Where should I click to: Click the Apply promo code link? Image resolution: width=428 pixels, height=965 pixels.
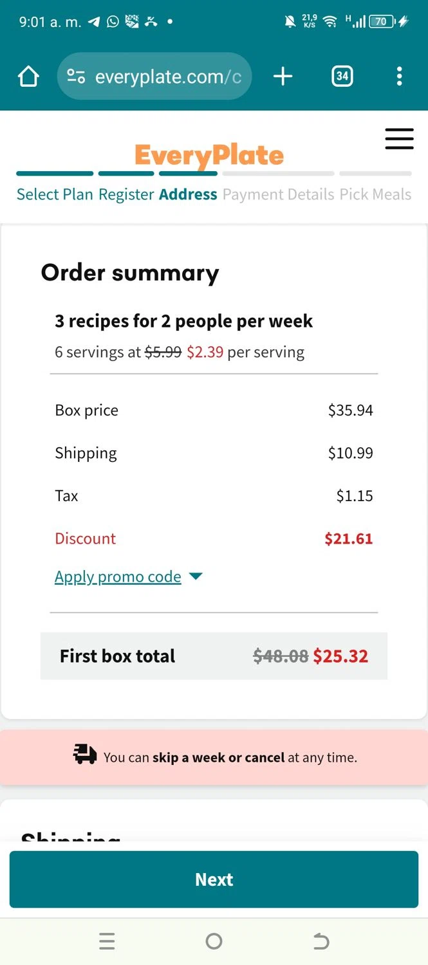tap(118, 576)
